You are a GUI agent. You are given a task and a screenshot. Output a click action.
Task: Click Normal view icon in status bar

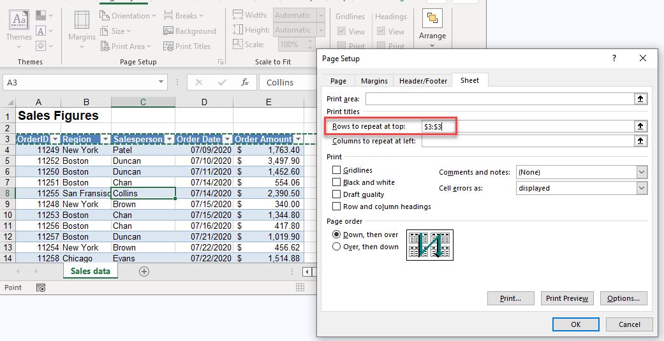pos(300,287)
